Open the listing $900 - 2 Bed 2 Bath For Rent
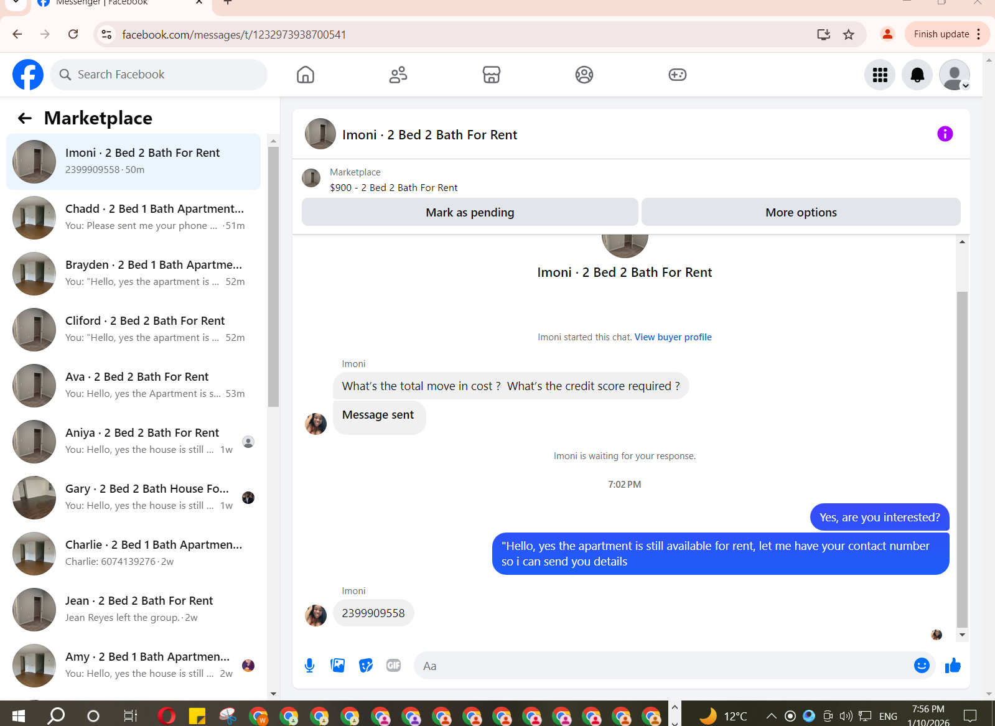This screenshot has height=726, width=995. click(x=394, y=188)
